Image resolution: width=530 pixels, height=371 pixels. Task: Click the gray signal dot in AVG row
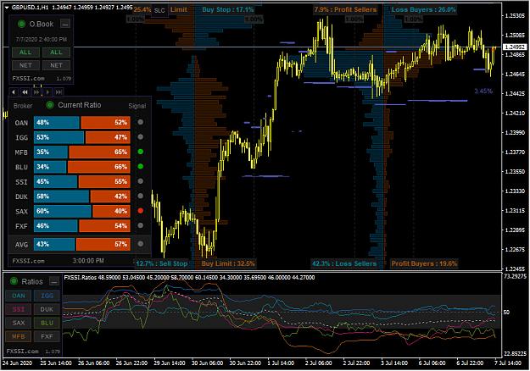[x=140, y=244]
